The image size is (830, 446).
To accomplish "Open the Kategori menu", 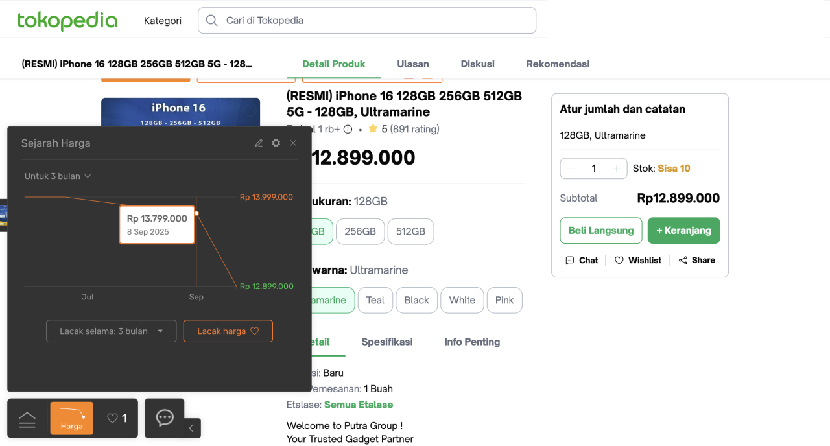I will tap(163, 21).
